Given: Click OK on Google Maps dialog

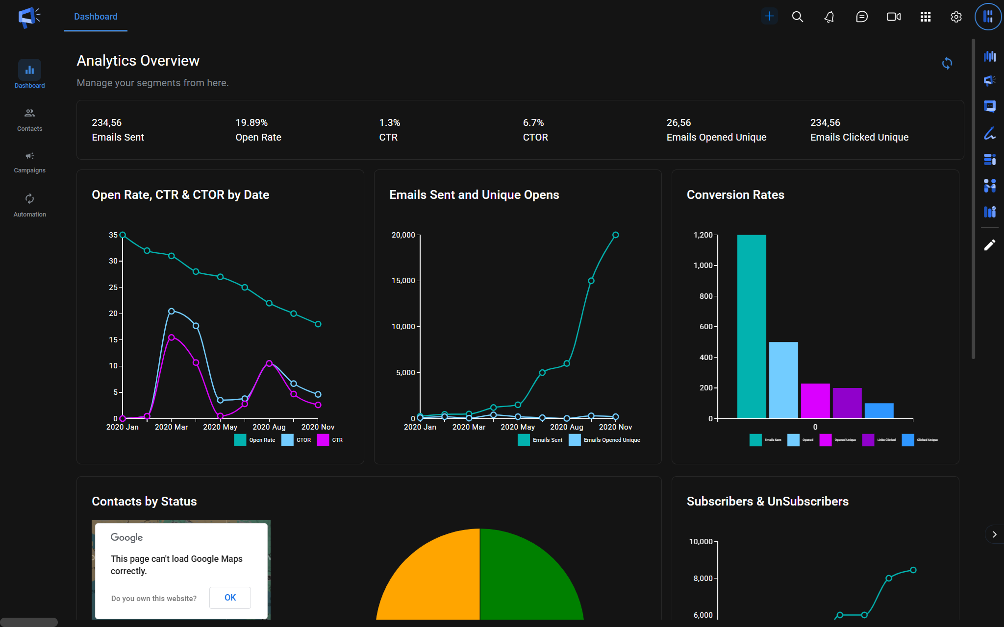Looking at the screenshot, I should (x=230, y=598).
